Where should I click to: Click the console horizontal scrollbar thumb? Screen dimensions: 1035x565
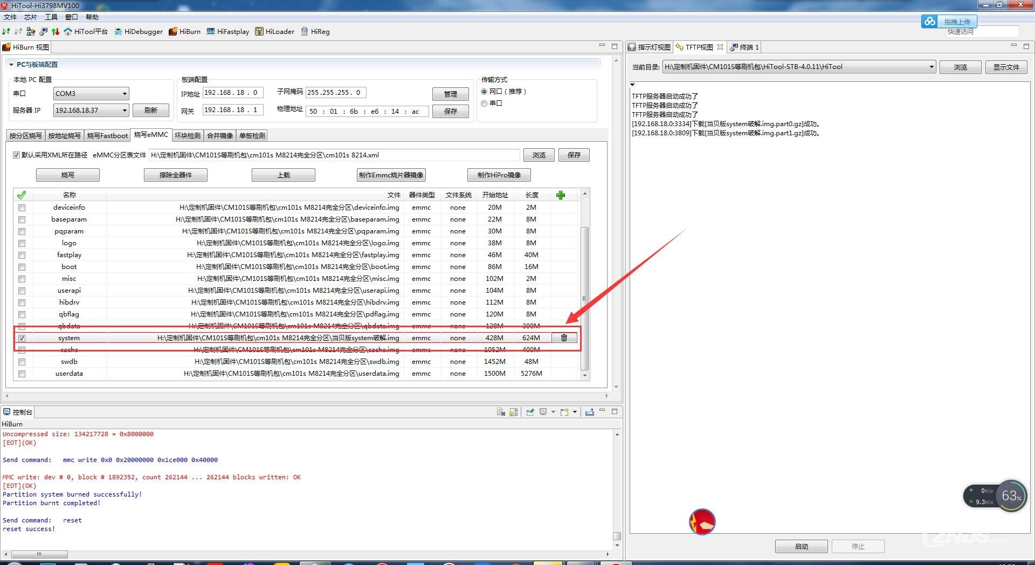coord(39,554)
